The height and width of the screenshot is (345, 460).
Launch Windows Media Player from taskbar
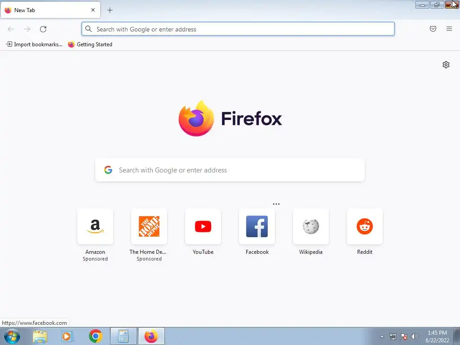pyautogui.click(x=67, y=336)
